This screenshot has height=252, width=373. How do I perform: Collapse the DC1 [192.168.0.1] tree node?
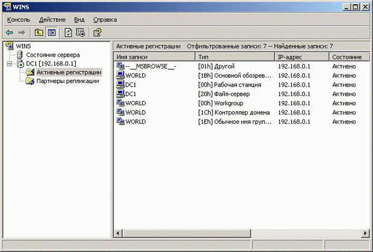(x=9, y=64)
